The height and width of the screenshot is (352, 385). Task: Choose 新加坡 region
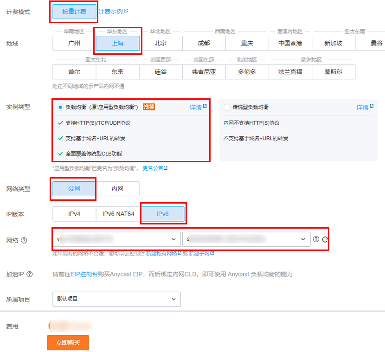coord(334,43)
